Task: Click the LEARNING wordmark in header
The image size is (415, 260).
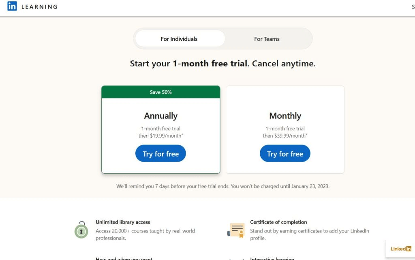Action: (39, 7)
